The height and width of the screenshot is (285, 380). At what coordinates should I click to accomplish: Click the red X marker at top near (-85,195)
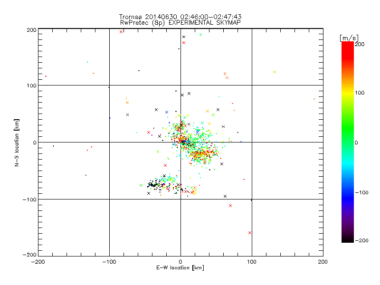pos(121,32)
